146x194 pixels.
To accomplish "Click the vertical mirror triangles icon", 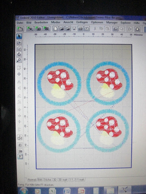I will [19, 88].
